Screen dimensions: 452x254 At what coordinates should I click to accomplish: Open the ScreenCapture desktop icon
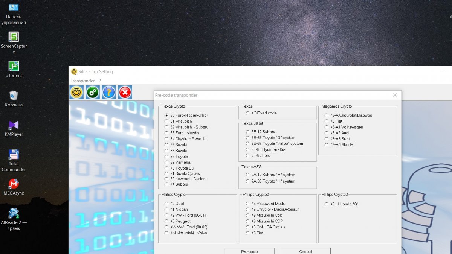click(x=14, y=43)
